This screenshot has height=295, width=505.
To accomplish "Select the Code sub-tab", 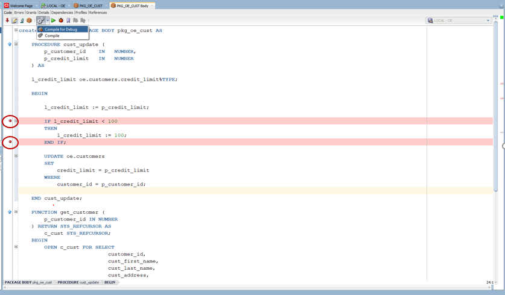I will coord(8,13).
